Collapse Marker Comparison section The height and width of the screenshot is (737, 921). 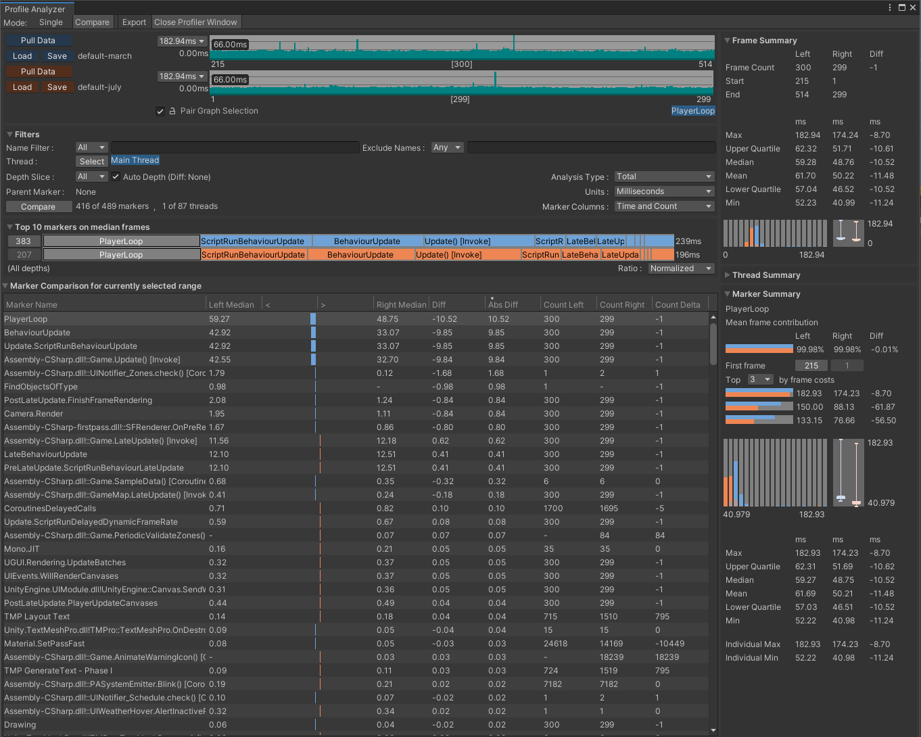5,286
